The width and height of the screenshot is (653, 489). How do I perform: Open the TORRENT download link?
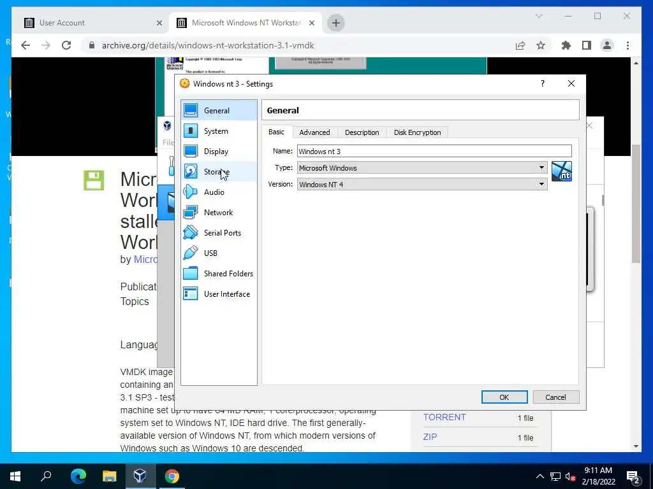coord(444,417)
